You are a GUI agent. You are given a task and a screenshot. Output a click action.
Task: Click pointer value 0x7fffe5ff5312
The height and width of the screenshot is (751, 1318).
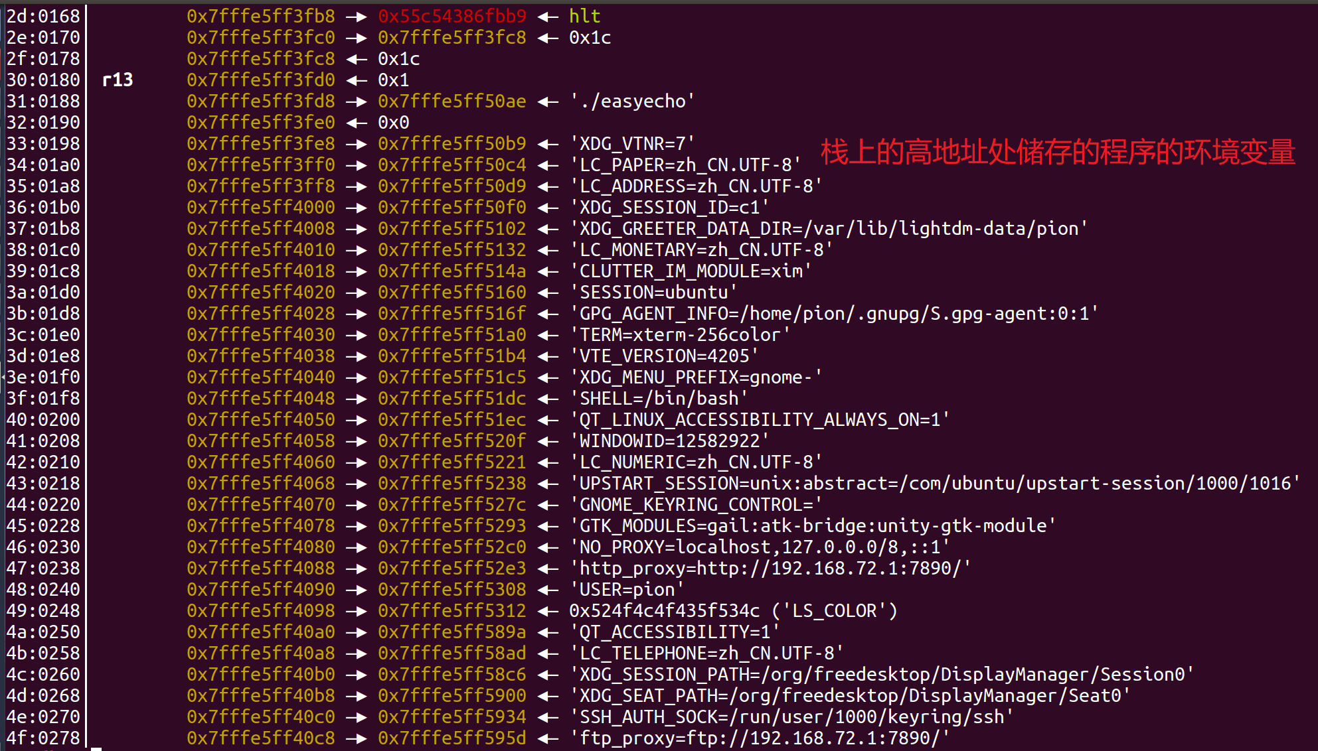[452, 611]
